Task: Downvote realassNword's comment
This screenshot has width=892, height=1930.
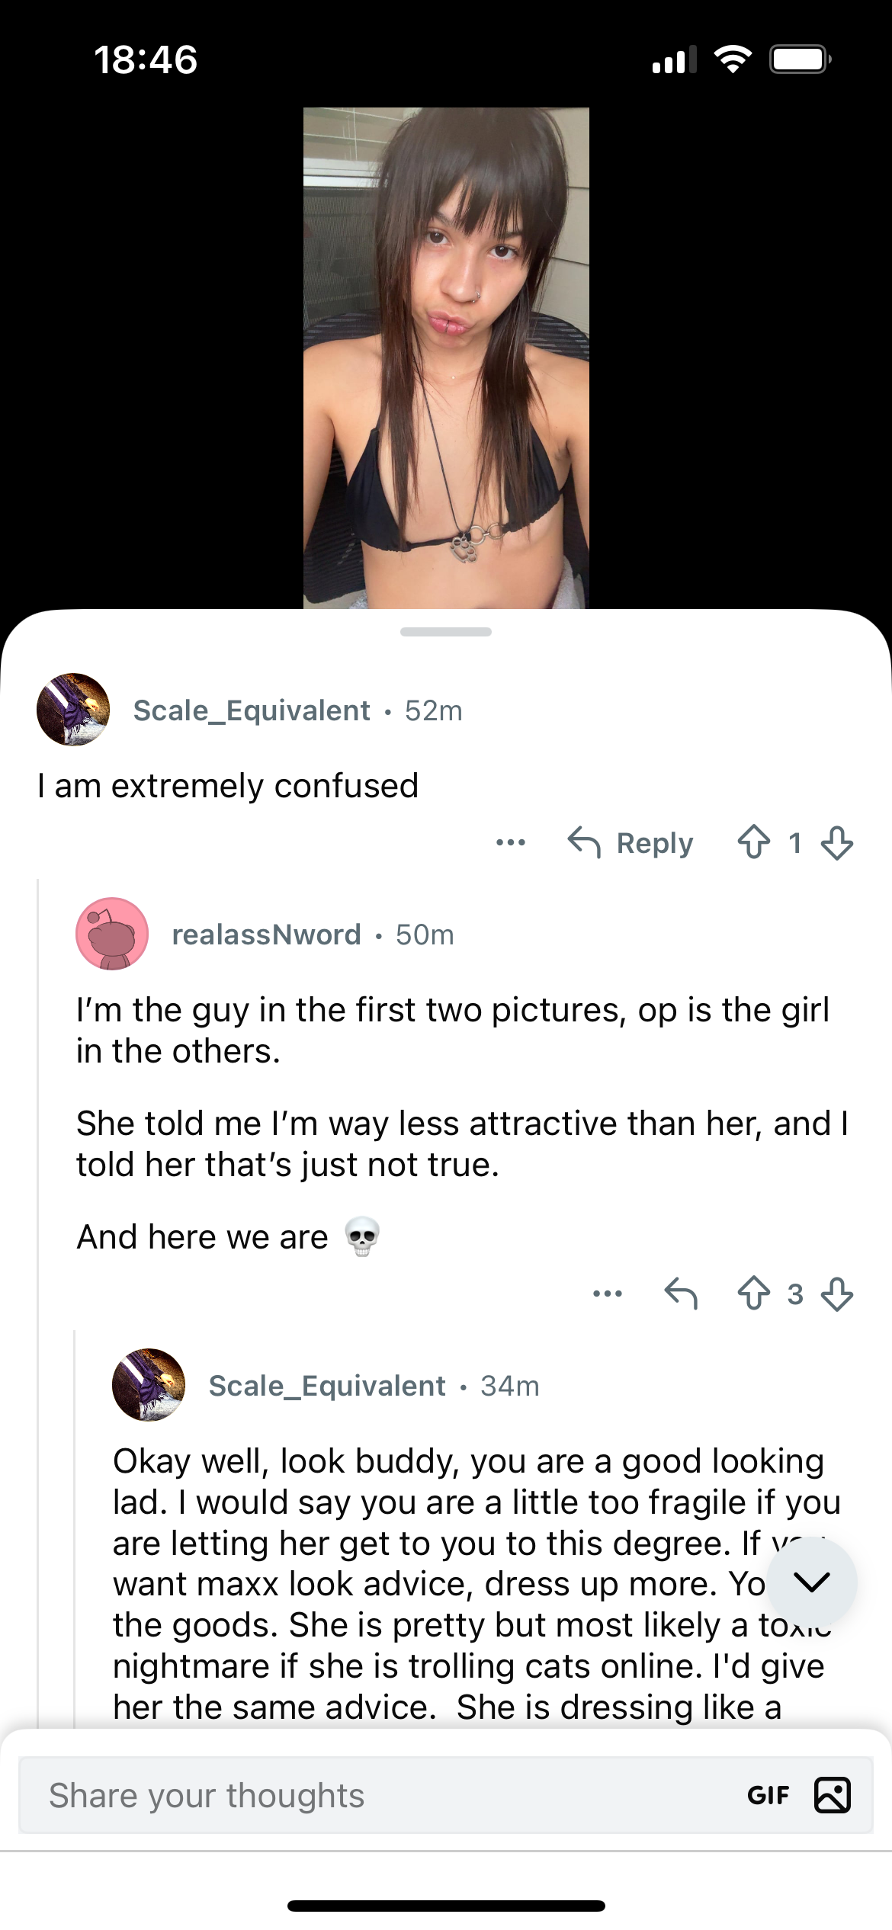Action: 837,1293
